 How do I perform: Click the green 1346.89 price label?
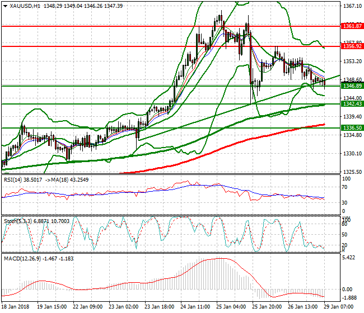click(352, 86)
